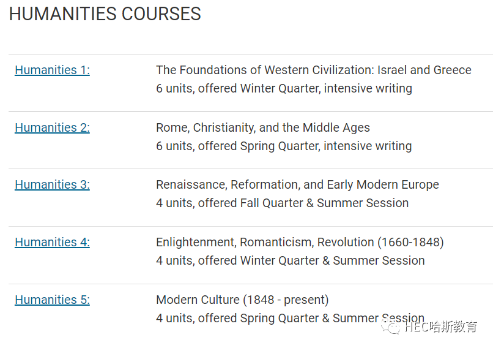Click the Rome, Christianity, and Middle Ages title

[x=263, y=127]
